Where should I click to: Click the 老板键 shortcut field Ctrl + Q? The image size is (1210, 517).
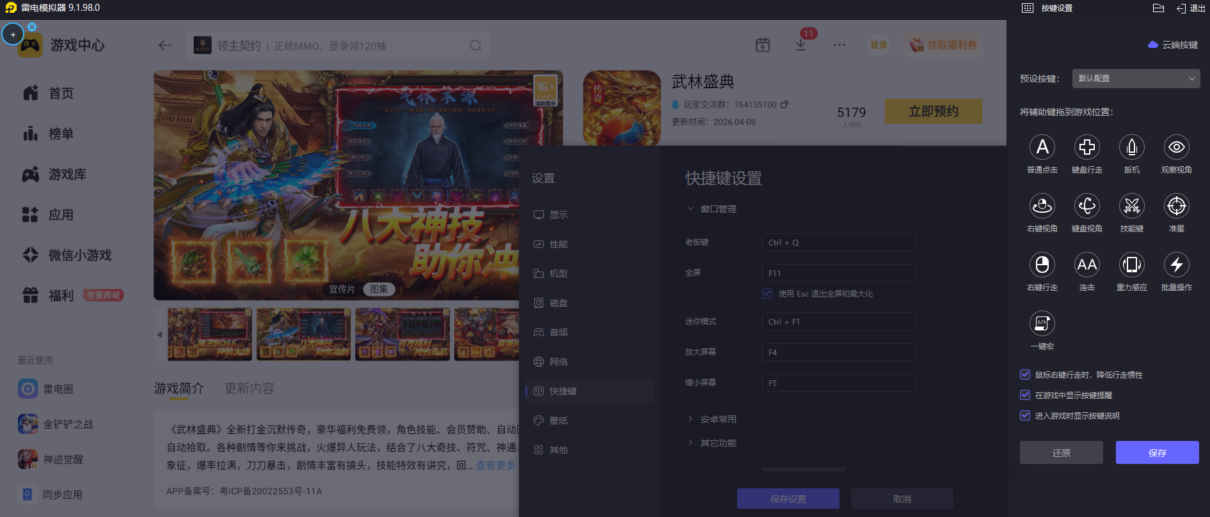point(838,243)
